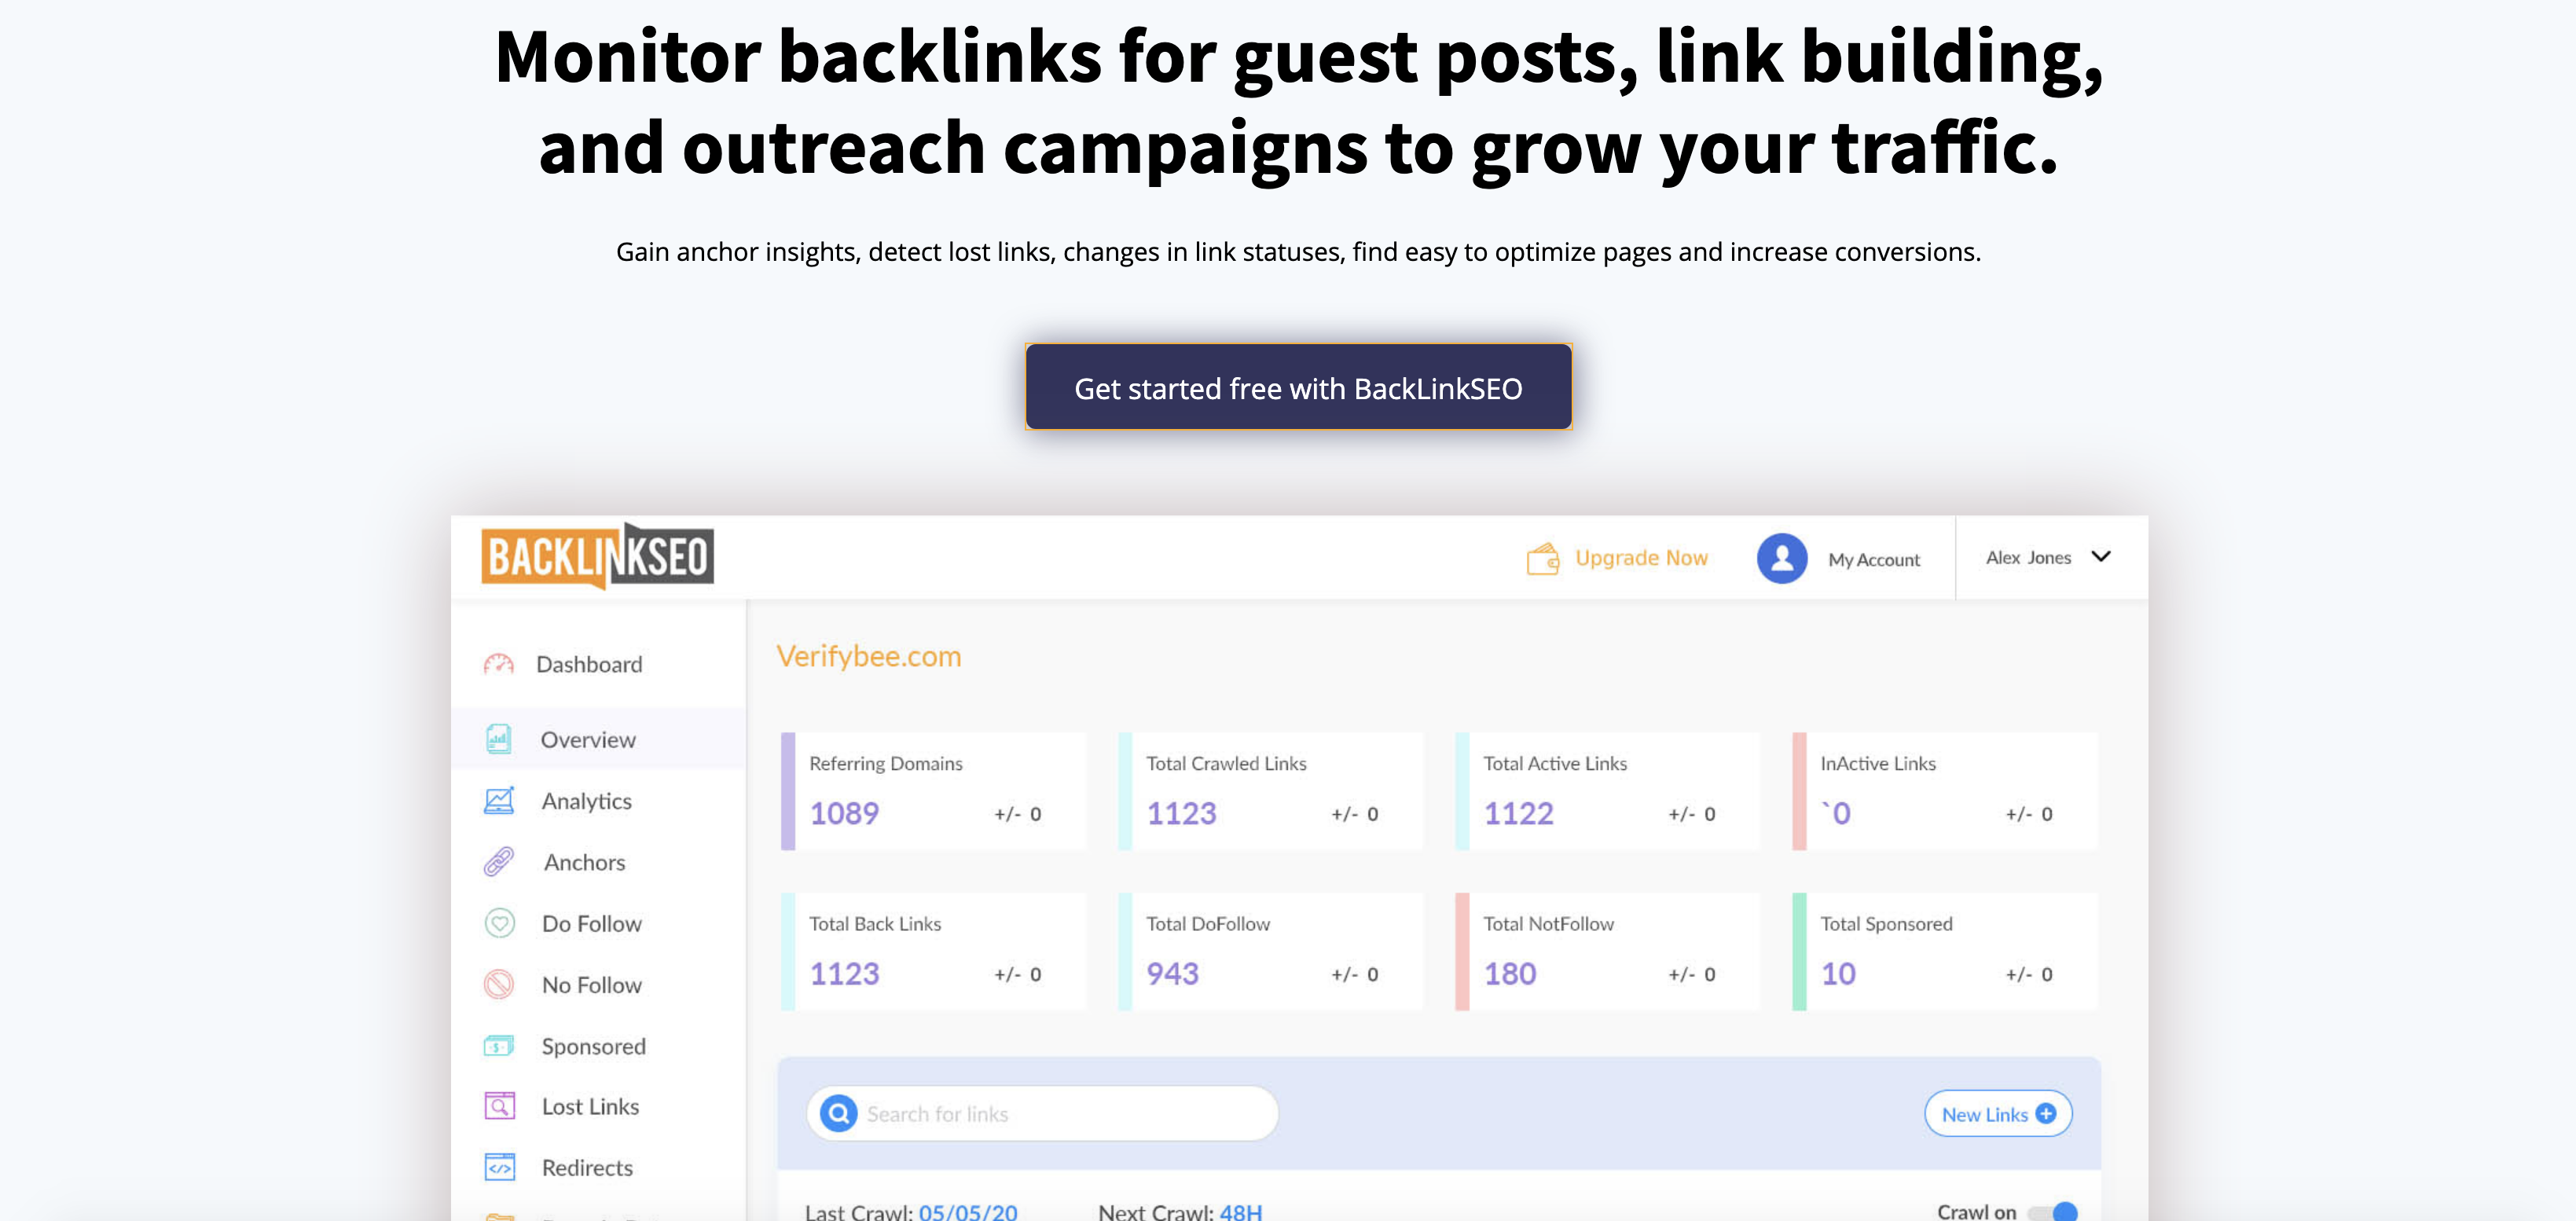The height and width of the screenshot is (1221, 2576).
Task: Click the Lost Links magnifier icon
Action: click(499, 1106)
